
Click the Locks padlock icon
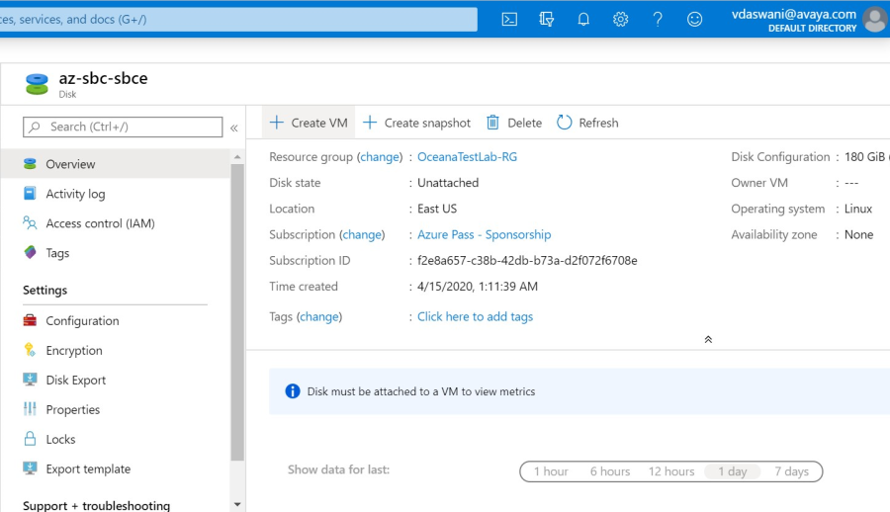30,438
